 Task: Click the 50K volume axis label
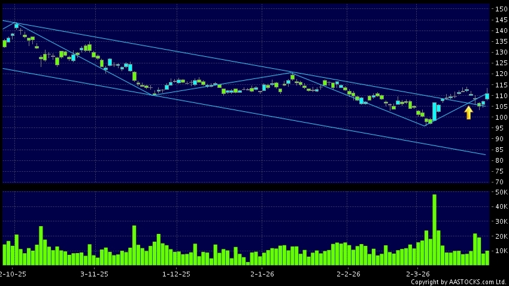pyautogui.click(x=501, y=192)
